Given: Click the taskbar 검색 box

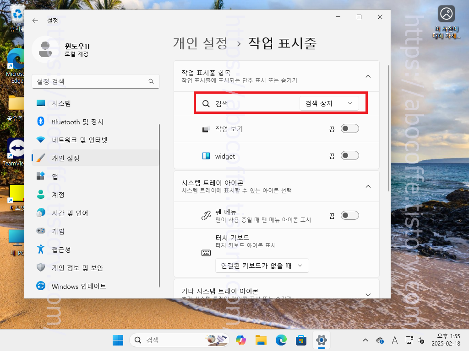Looking at the screenshot, I should click(180, 340).
